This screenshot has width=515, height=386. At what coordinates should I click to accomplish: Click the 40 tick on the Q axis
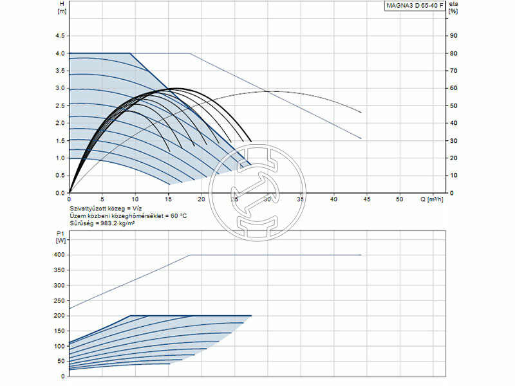point(333,200)
